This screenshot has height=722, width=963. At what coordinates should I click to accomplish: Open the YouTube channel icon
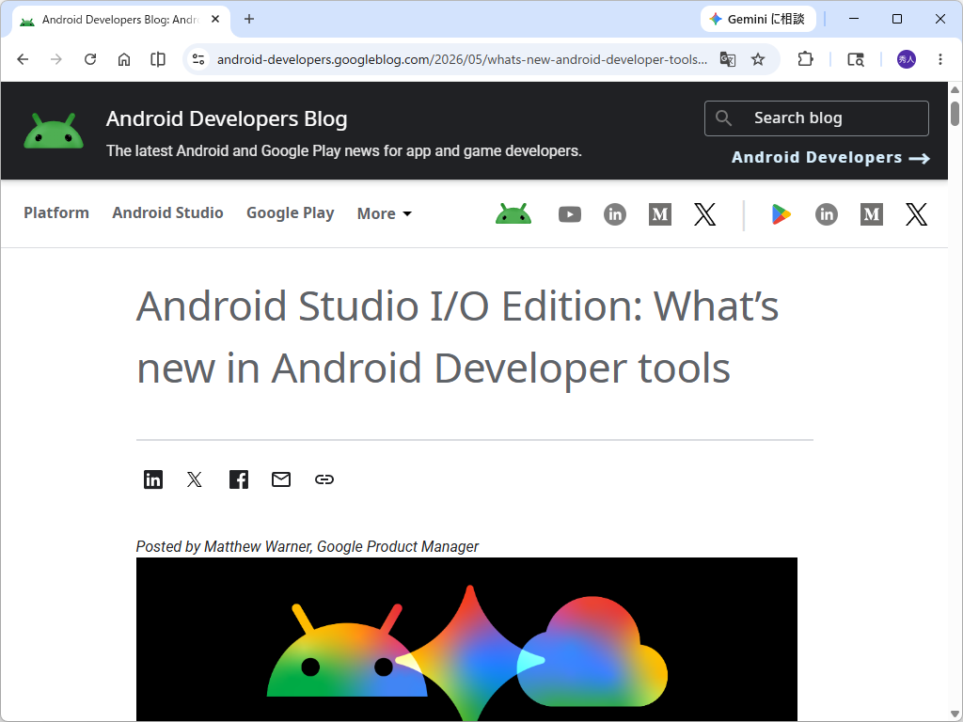[x=570, y=214]
